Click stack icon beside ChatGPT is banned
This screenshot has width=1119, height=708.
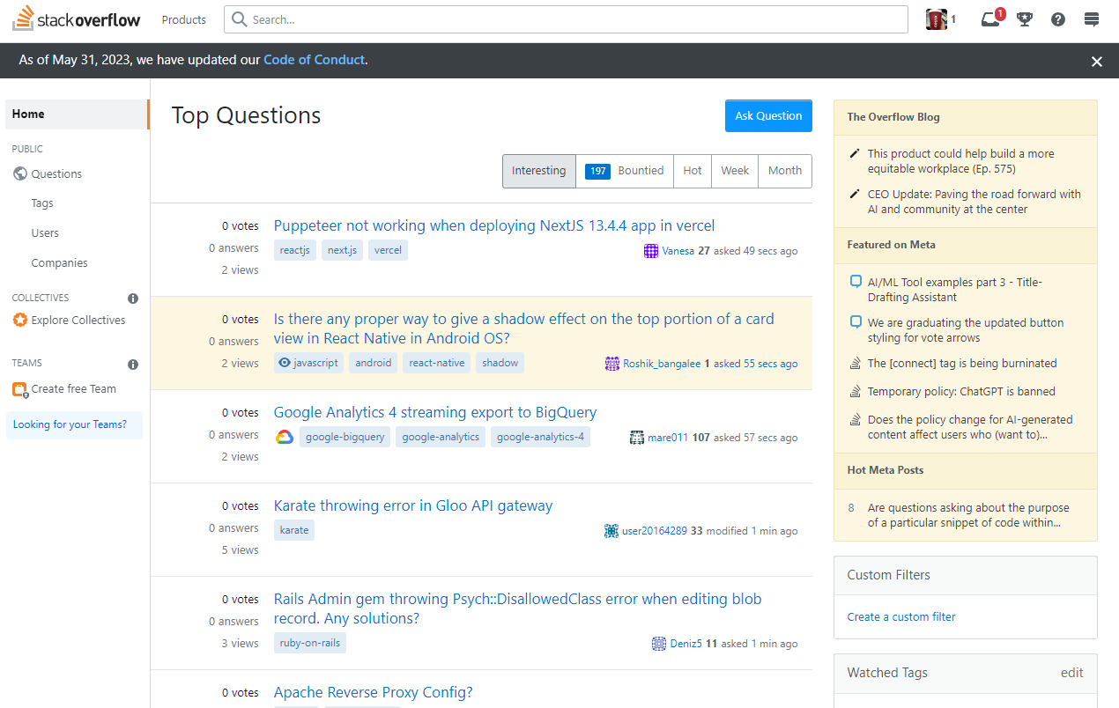(x=855, y=391)
